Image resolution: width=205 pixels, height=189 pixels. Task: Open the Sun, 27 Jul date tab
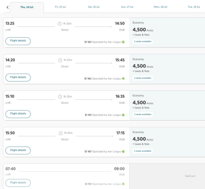coord(127,7)
